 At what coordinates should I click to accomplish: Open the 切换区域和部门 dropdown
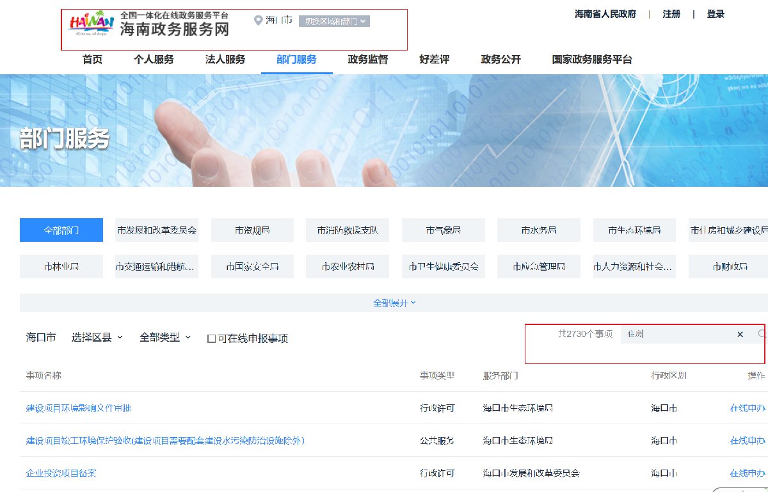pyautogui.click(x=334, y=21)
